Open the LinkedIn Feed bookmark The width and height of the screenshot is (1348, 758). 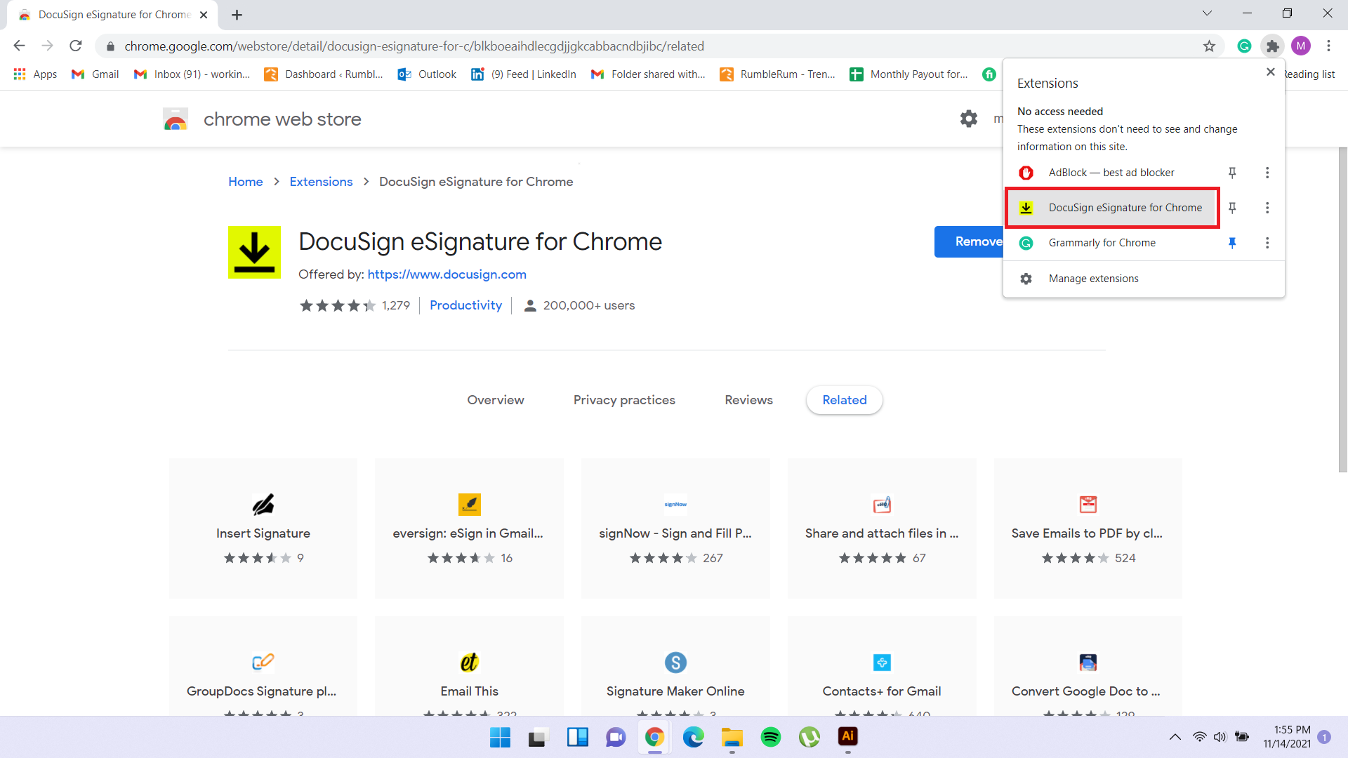(x=524, y=74)
